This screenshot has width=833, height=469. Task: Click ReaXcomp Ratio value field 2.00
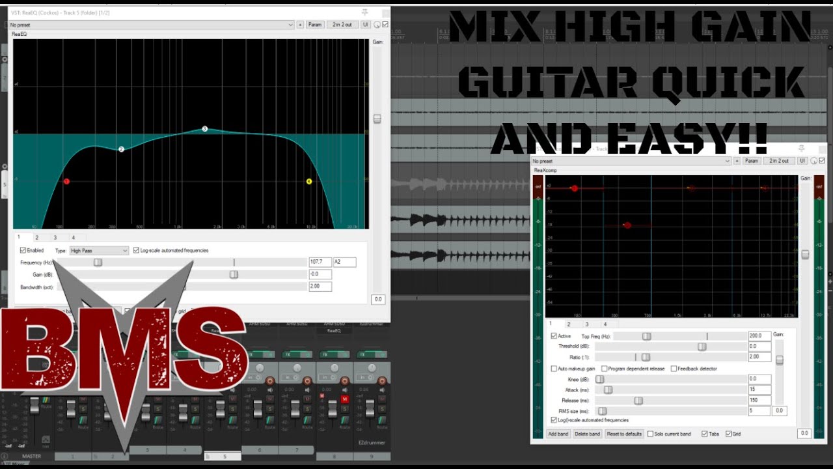click(x=759, y=357)
